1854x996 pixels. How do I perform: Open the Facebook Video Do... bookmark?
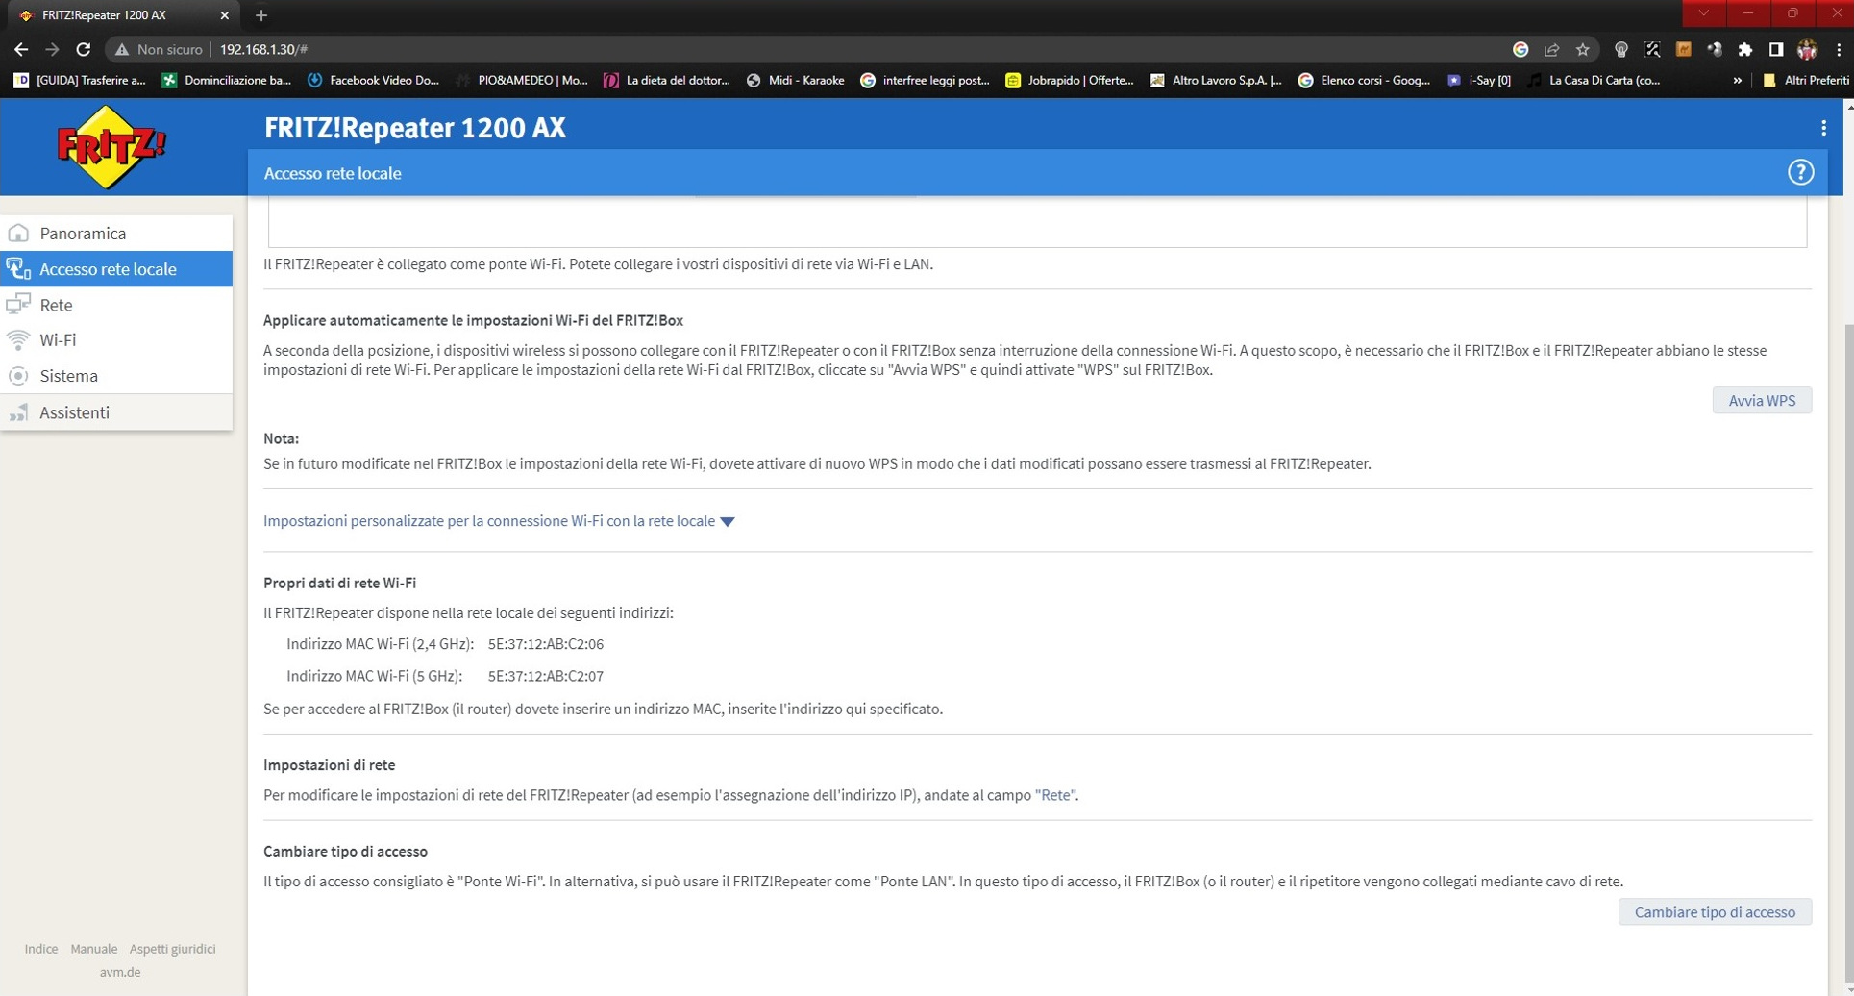[373, 81]
